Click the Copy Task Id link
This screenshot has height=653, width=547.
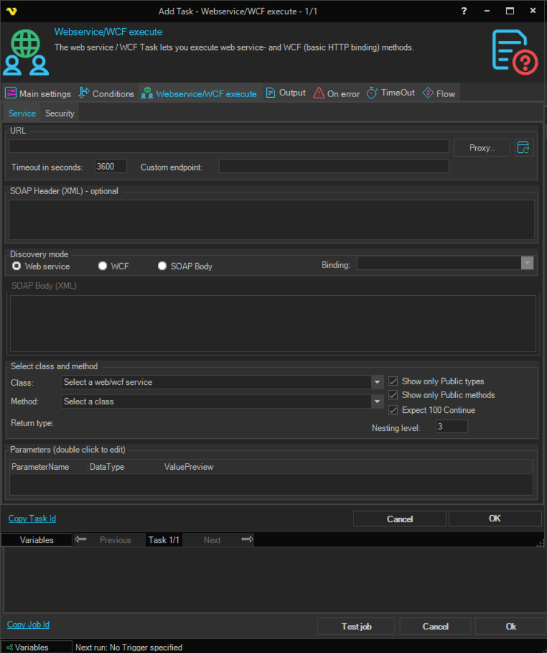pos(32,519)
